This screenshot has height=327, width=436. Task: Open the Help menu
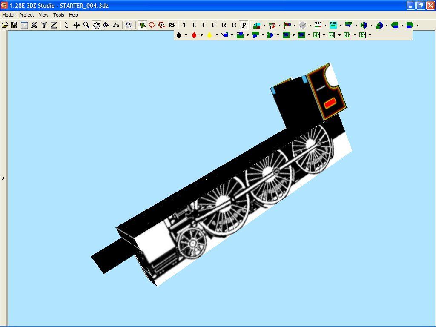pos(73,15)
